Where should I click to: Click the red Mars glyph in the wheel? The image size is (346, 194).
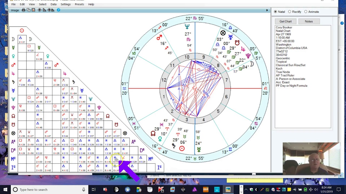[159, 38]
